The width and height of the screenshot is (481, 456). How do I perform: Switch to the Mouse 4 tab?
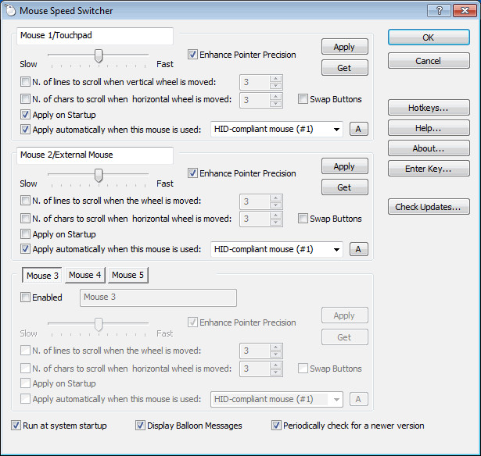point(85,275)
